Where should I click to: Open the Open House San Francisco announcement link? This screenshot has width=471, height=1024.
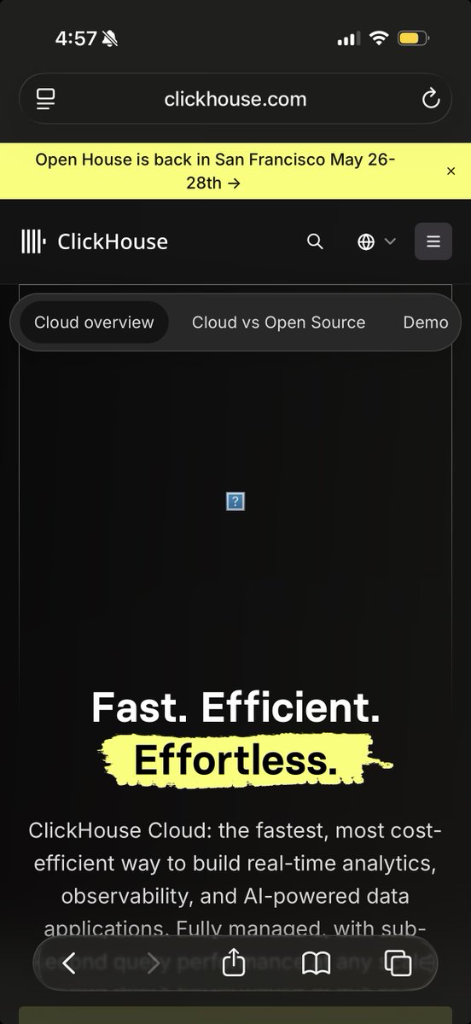coord(215,171)
